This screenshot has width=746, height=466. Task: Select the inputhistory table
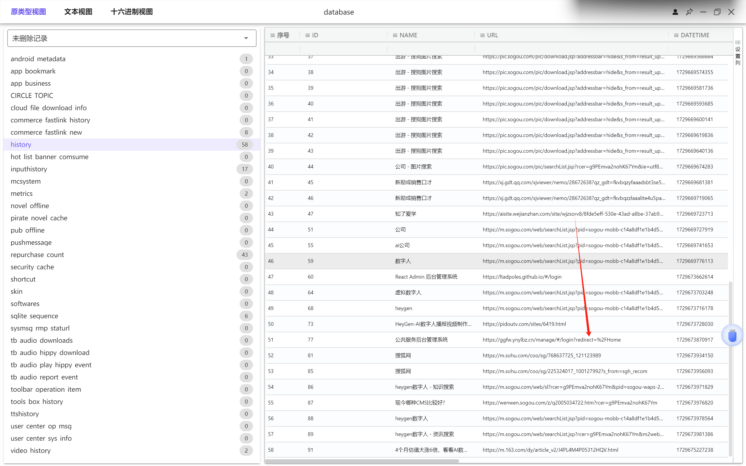tap(29, 169)
